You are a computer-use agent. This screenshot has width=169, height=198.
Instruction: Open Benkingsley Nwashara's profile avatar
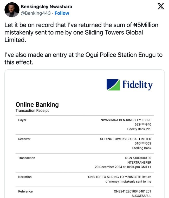(x=12, y=10)
